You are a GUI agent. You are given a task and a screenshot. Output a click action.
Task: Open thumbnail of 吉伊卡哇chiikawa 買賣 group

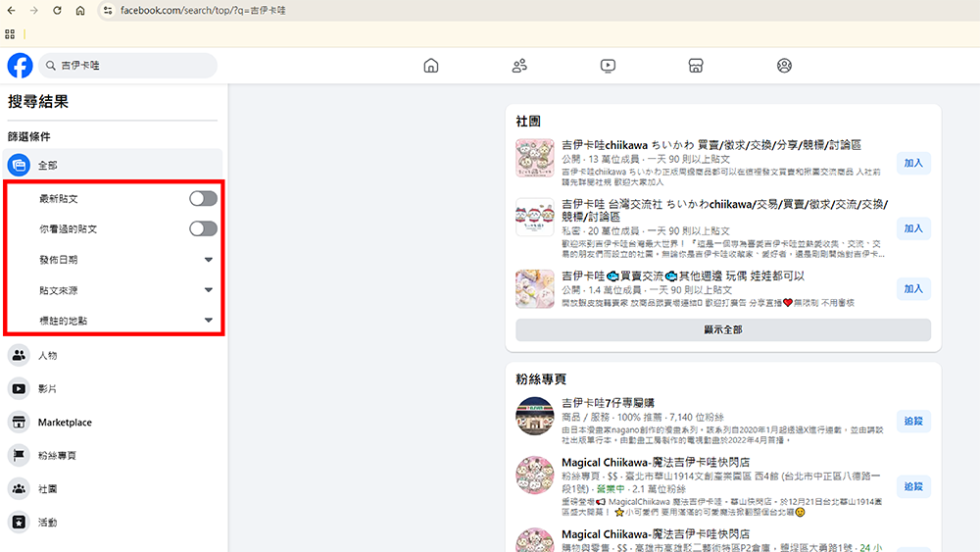(535, 158)
